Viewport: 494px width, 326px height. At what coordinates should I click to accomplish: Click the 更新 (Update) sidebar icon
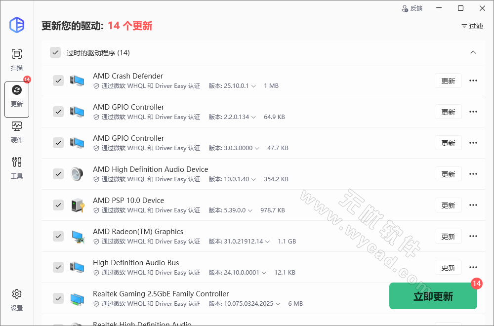click(x=17, y=90)
